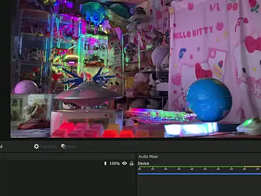Click the Properties text button
The width and height of the screenshot is (261, 196).
48,146
